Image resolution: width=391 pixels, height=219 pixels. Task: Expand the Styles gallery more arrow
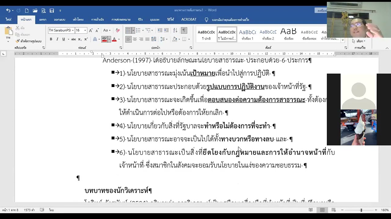tap(343, 40)
